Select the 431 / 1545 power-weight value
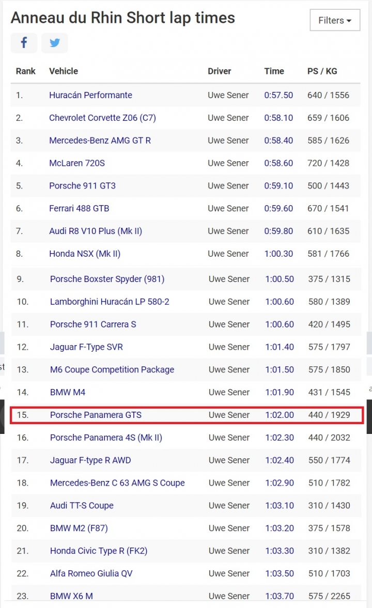The image size is (372, 608). coord(329,392)
